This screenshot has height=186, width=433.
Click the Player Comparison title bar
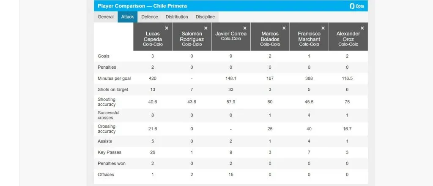pos(231,6)
